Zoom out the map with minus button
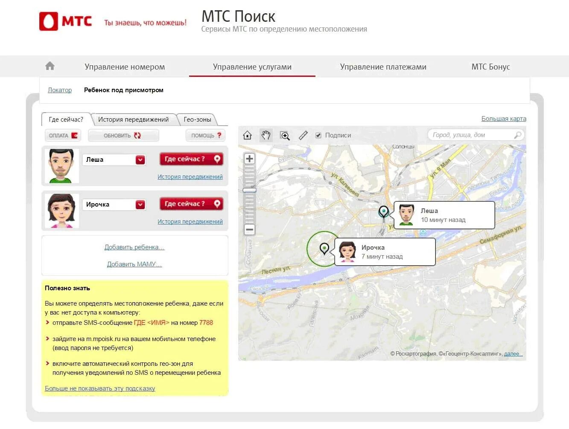Image resolution: width=569 pixels, height=429 pixels. click(249, 229)
